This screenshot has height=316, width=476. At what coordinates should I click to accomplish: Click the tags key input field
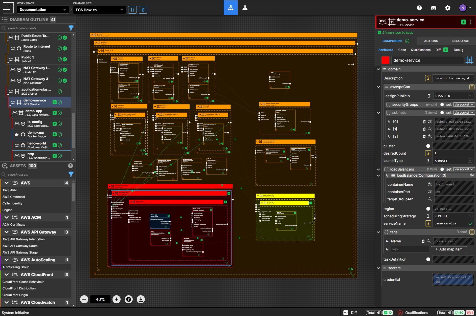(x=410, y=249)
